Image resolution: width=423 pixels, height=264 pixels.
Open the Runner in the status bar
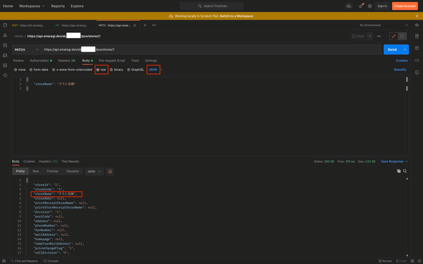[x=385, y=261]
